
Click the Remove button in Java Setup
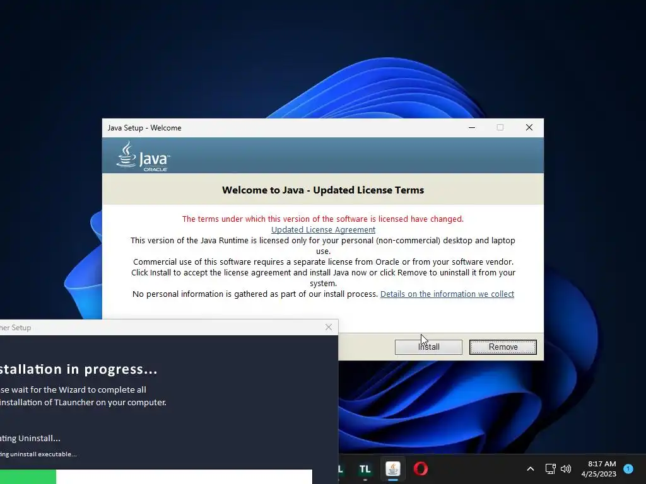pyautogui.click(x=503, y=347)
